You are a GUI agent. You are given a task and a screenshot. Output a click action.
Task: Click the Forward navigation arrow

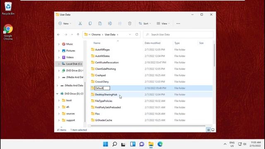(66, 34)
